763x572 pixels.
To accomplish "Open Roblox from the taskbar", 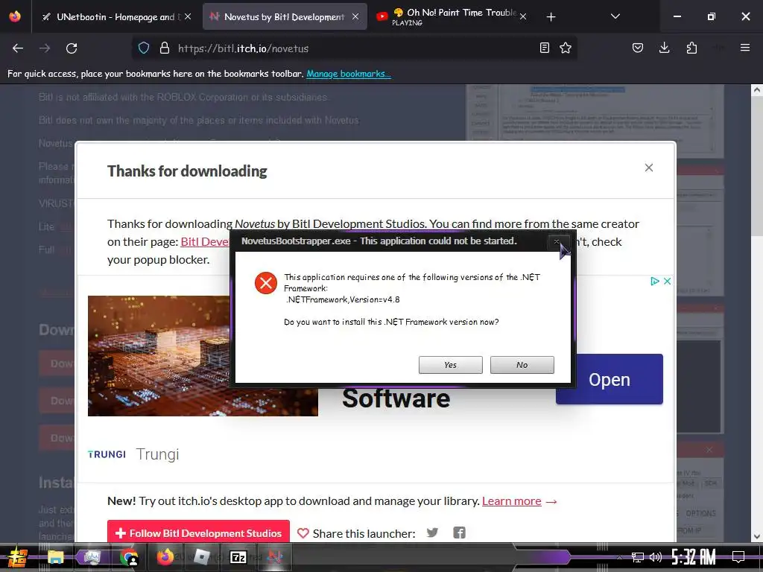I will coord(201,557).
